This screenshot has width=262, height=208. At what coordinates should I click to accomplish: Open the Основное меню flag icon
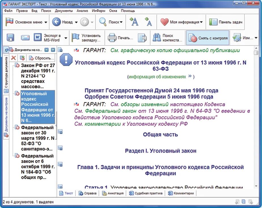tap(9, 22)
